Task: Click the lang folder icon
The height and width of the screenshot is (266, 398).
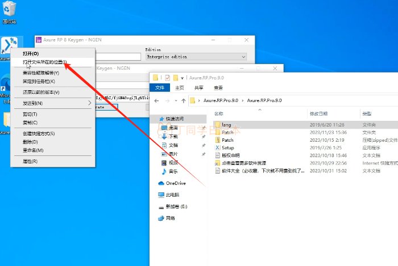Action: 217,125
